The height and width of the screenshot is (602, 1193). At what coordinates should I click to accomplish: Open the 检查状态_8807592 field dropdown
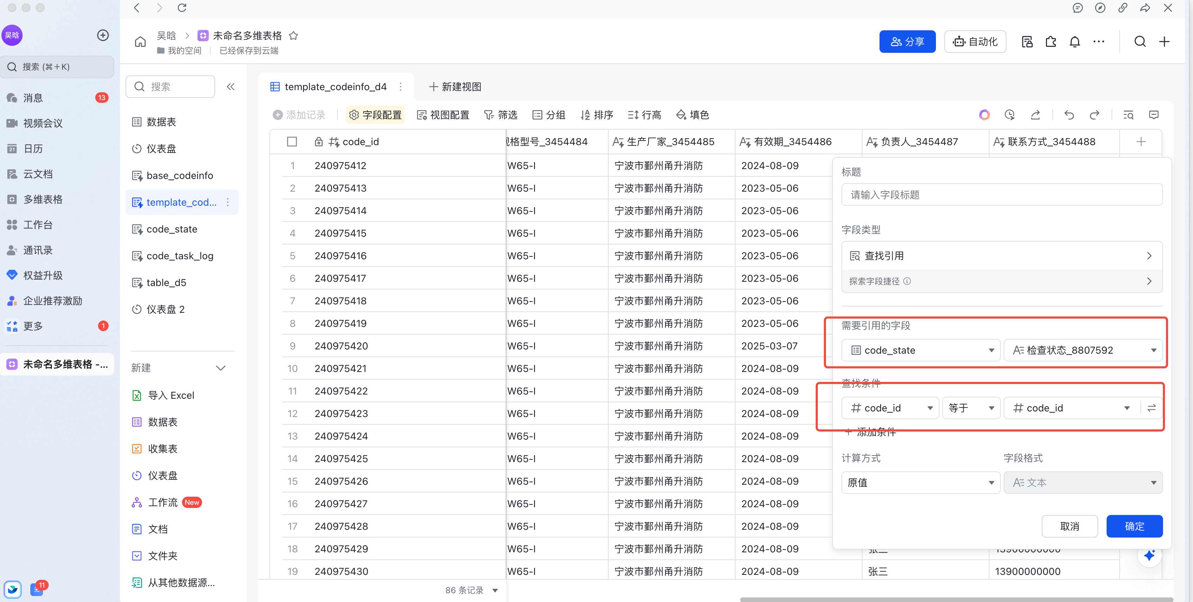1083,350
